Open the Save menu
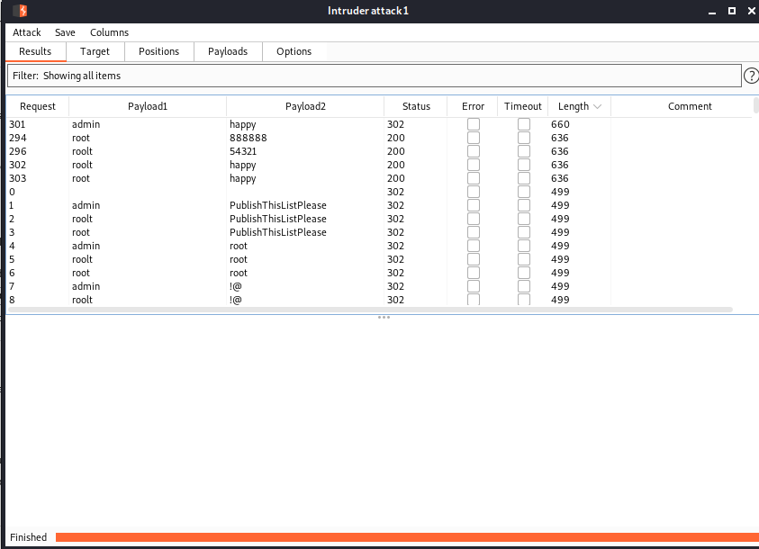759x549 pixels. [x=65, y=32]
